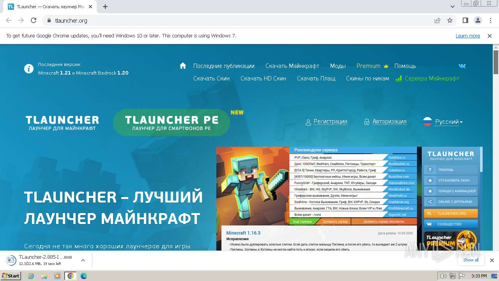Open Скачать Майнкрафт menu item

tap(292, 66)
